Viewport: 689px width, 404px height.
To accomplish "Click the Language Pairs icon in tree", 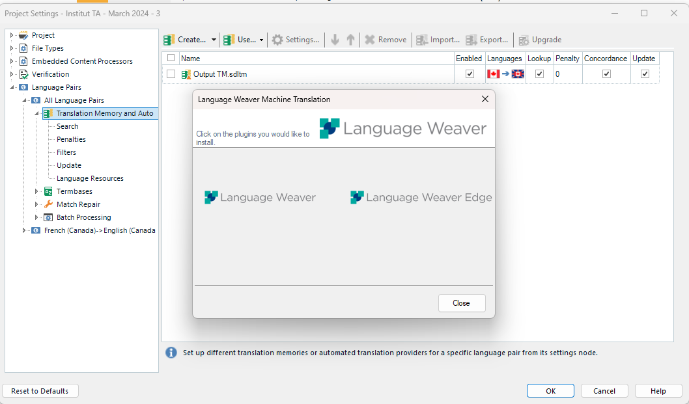I will pos(23,87).
